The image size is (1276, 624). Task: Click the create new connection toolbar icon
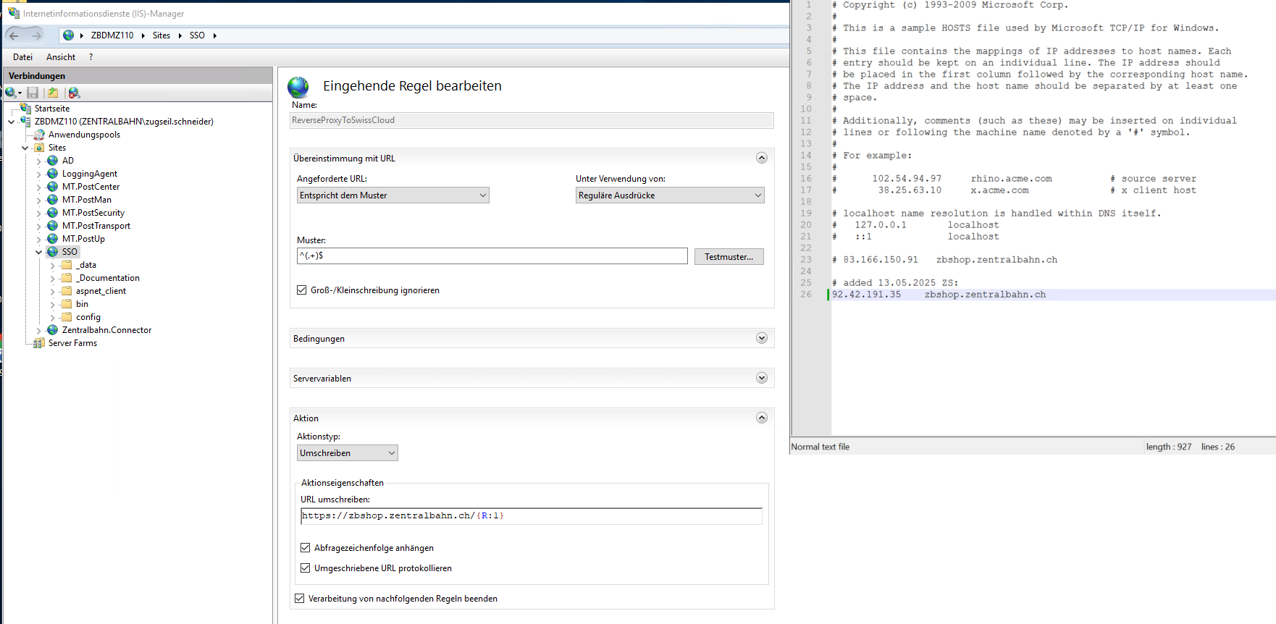[11, 93]
